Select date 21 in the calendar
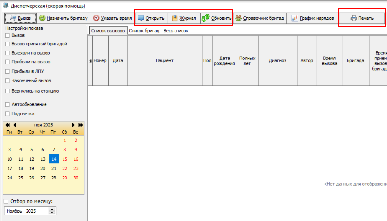Screen dimensions: 387x221 (x=54, y=168)
